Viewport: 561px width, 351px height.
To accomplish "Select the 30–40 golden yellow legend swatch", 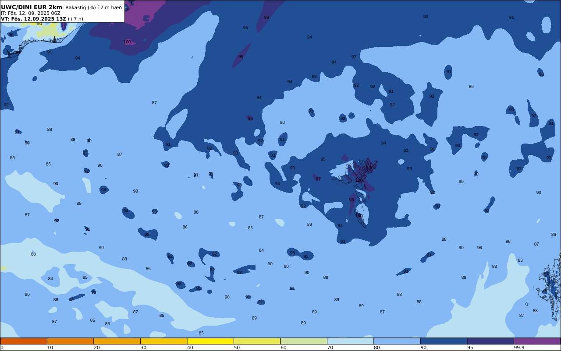I will [x=163, y=341].
